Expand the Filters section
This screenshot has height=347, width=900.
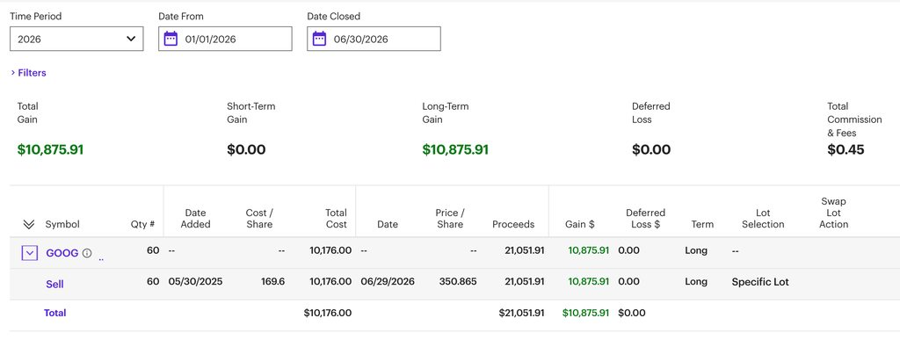[x=29, y=73]
